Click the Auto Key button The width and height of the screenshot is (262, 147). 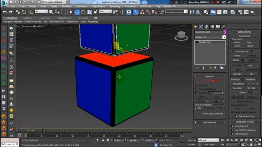[x=192, y=140]
